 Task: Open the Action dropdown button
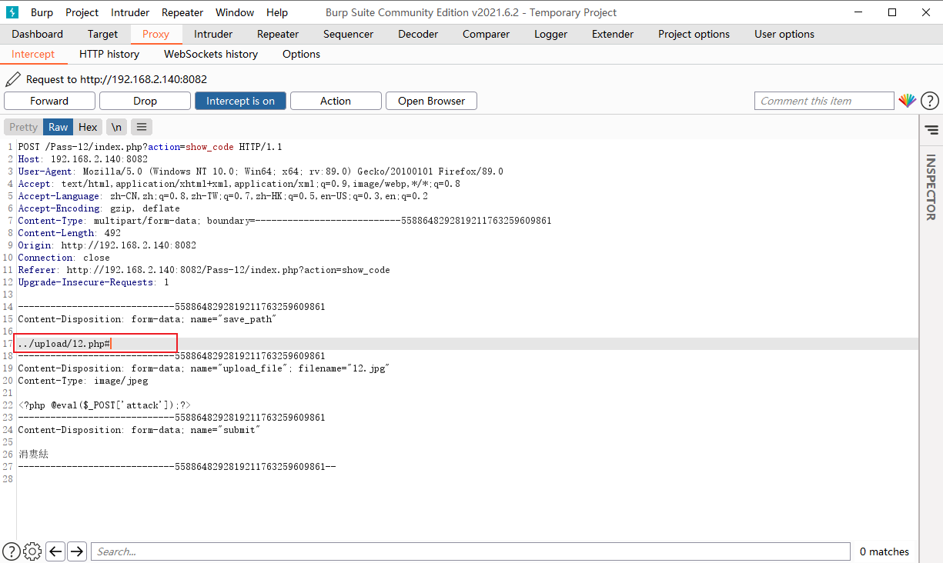pyautogui.click(x=336, y=101)
